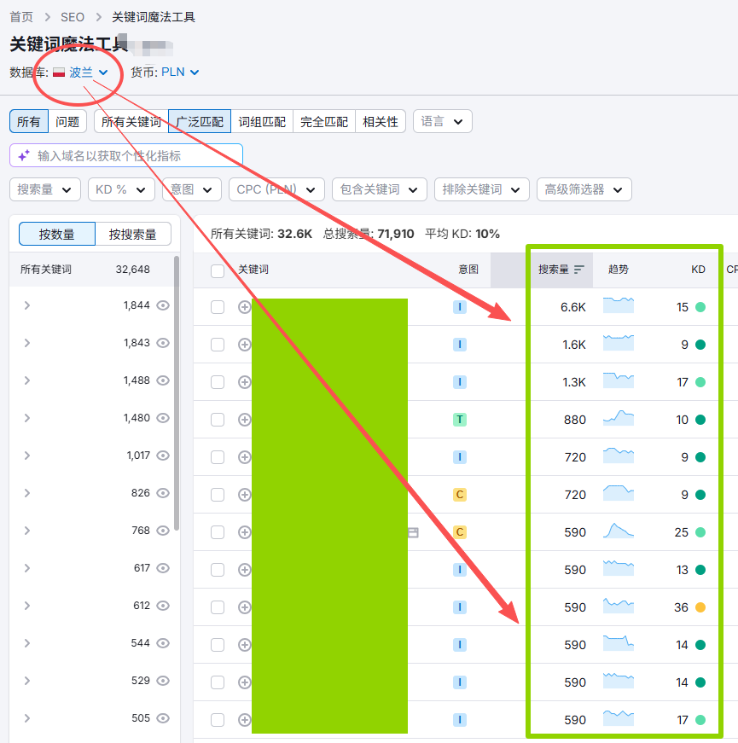Screen dimensions: 738x743
Task: View trend chart in the 6.6K row
Action: click(x=618, y=305)
